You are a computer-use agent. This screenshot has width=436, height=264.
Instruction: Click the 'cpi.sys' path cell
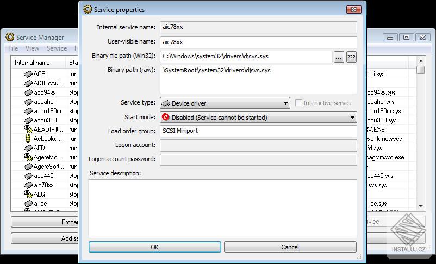point(376,75)
